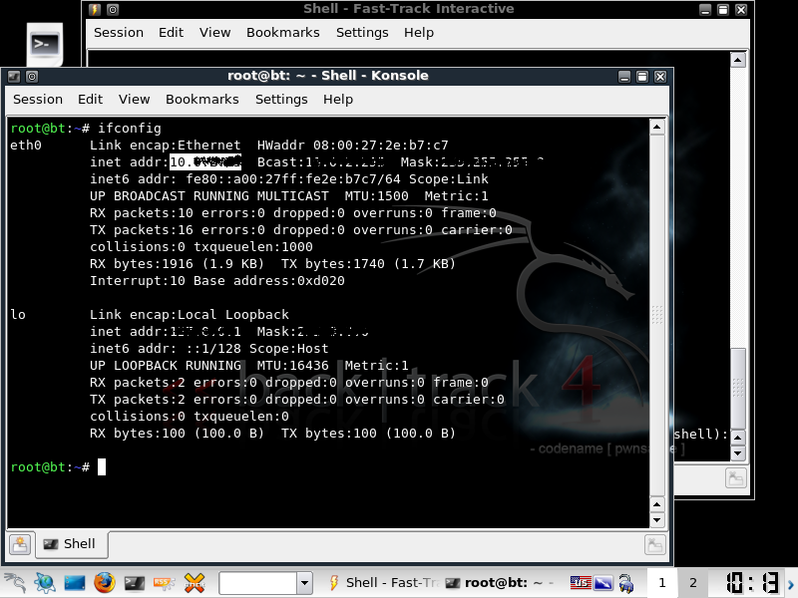
Task: Click the txqueuelen:1000 text
Action: point(253,247)
